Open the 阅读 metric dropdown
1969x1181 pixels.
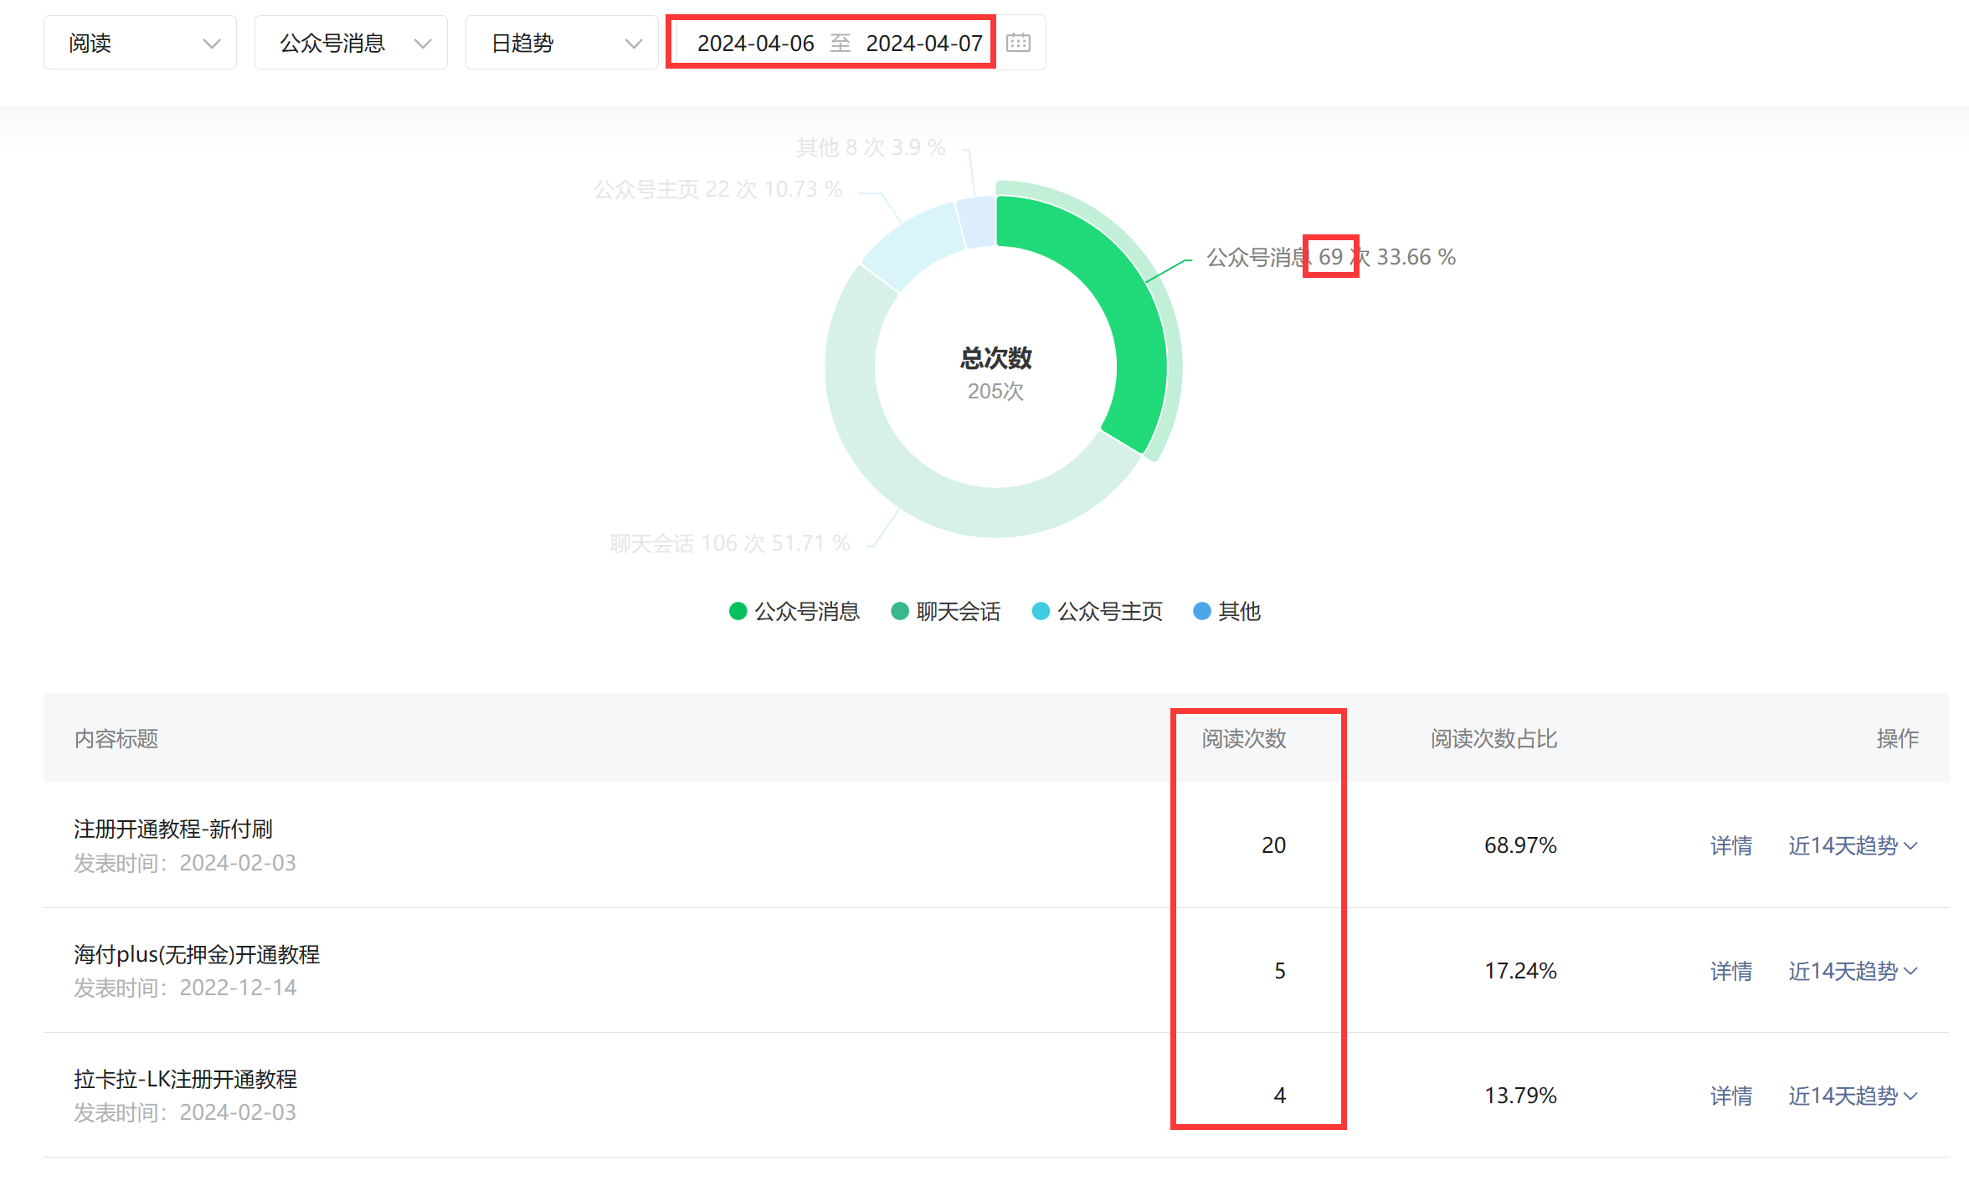(140, 43)
